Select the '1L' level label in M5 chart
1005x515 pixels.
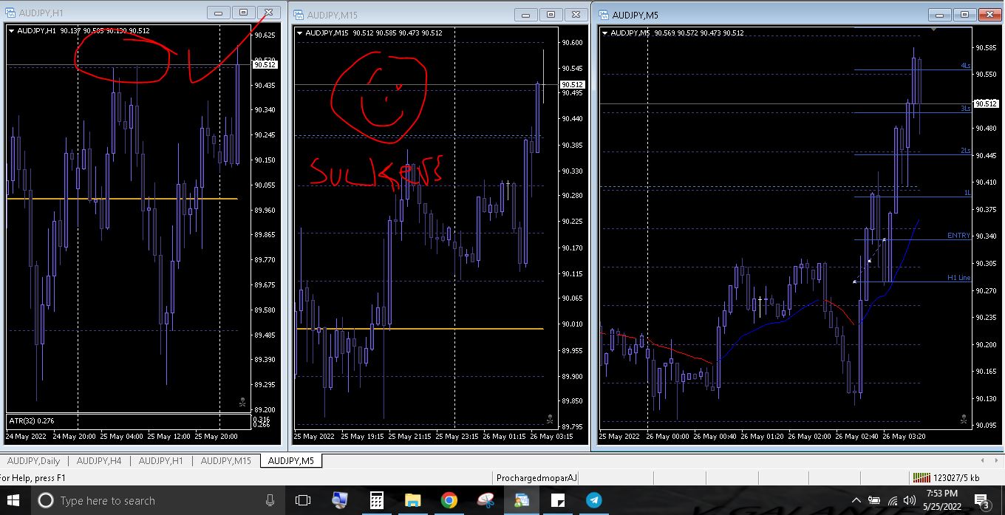967,193
